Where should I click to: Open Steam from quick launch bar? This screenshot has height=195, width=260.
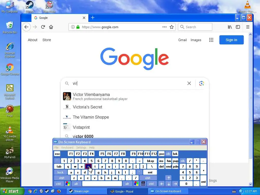coord(47,191)
